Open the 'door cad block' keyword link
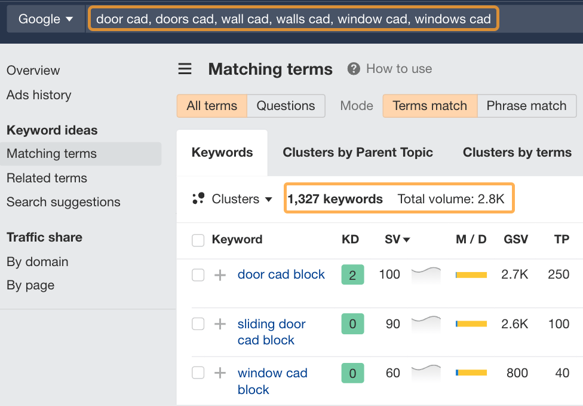This screenshot has width=583, height=406. pos(281,274)
